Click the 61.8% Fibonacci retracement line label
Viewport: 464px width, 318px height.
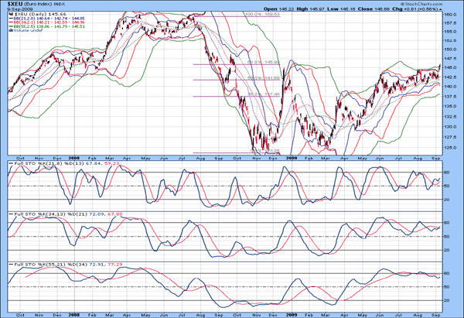256,62
